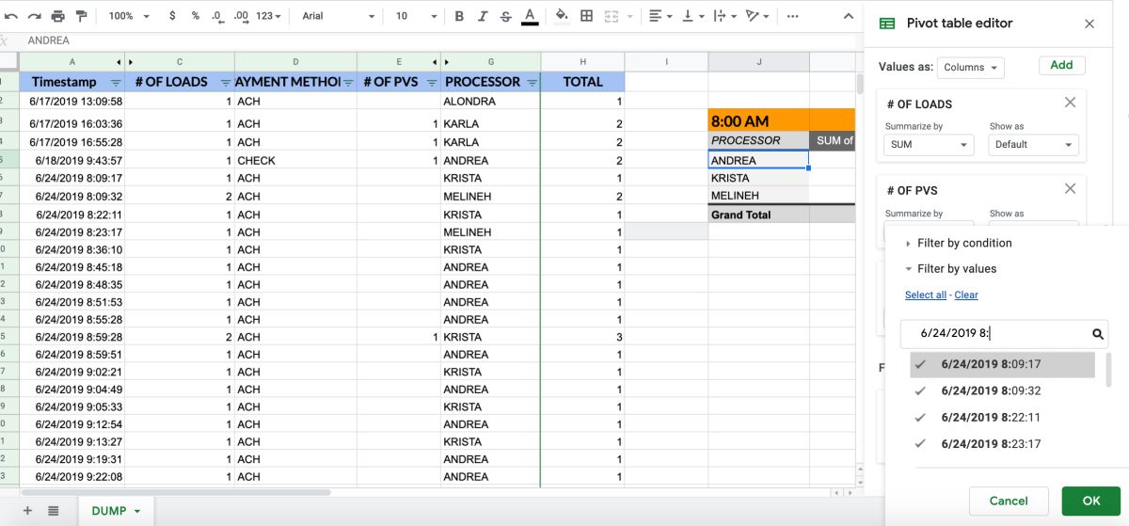
Task: Select the Paint format tool
Action: click(x=81, y=16)
